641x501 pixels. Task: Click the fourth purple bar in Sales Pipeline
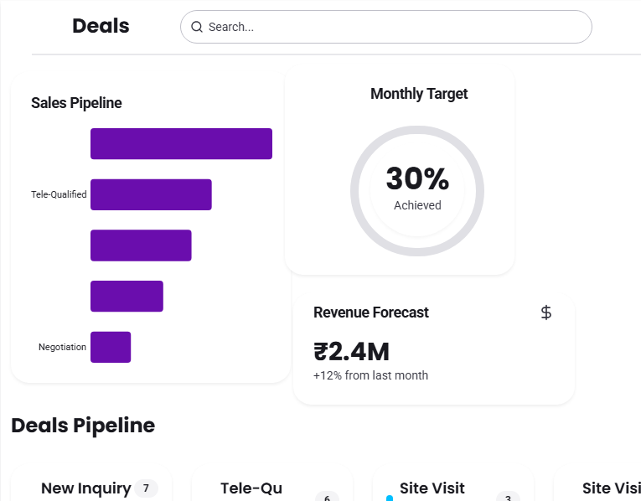127,297
